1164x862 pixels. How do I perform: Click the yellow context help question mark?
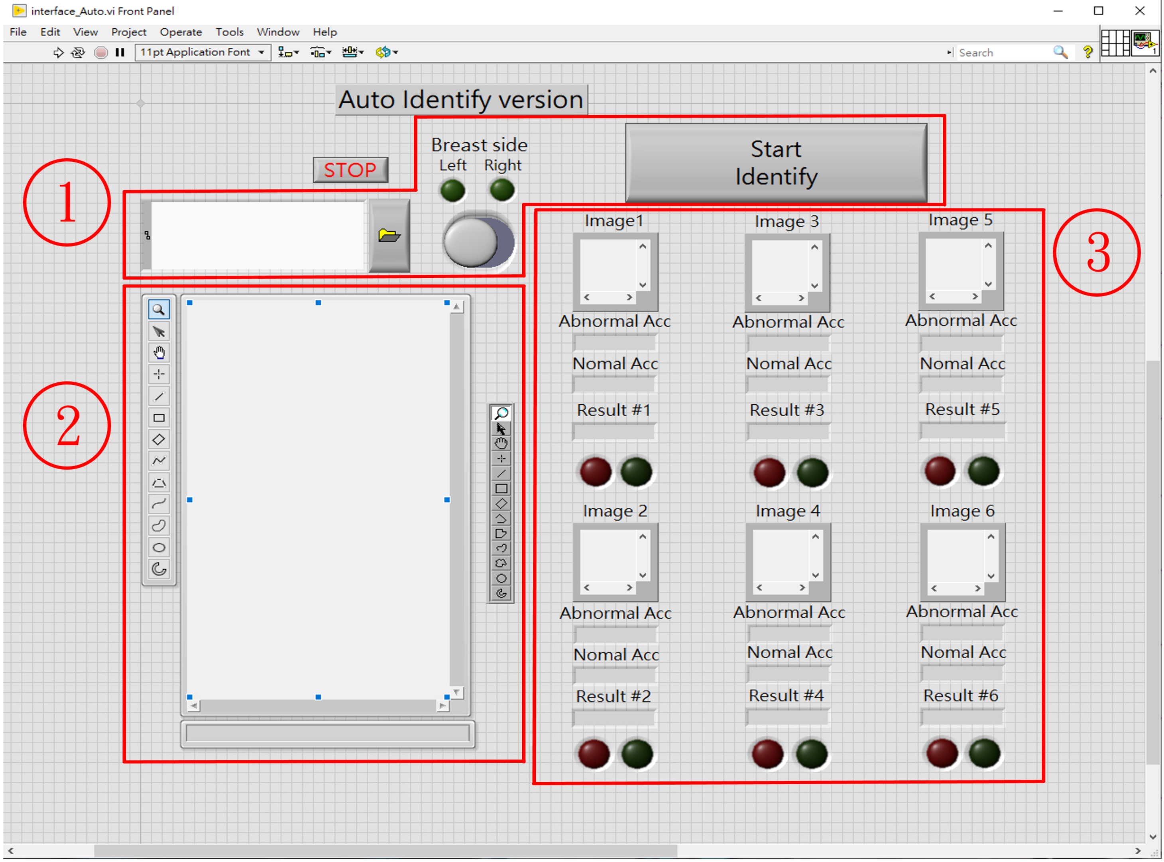point(1088,52)
